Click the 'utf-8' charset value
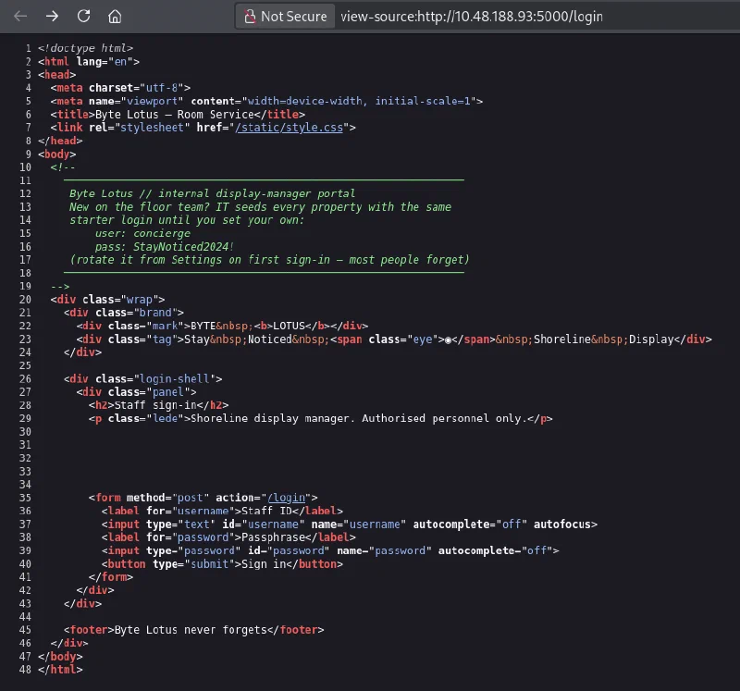 pyautogui.click(x=162, y=88)
